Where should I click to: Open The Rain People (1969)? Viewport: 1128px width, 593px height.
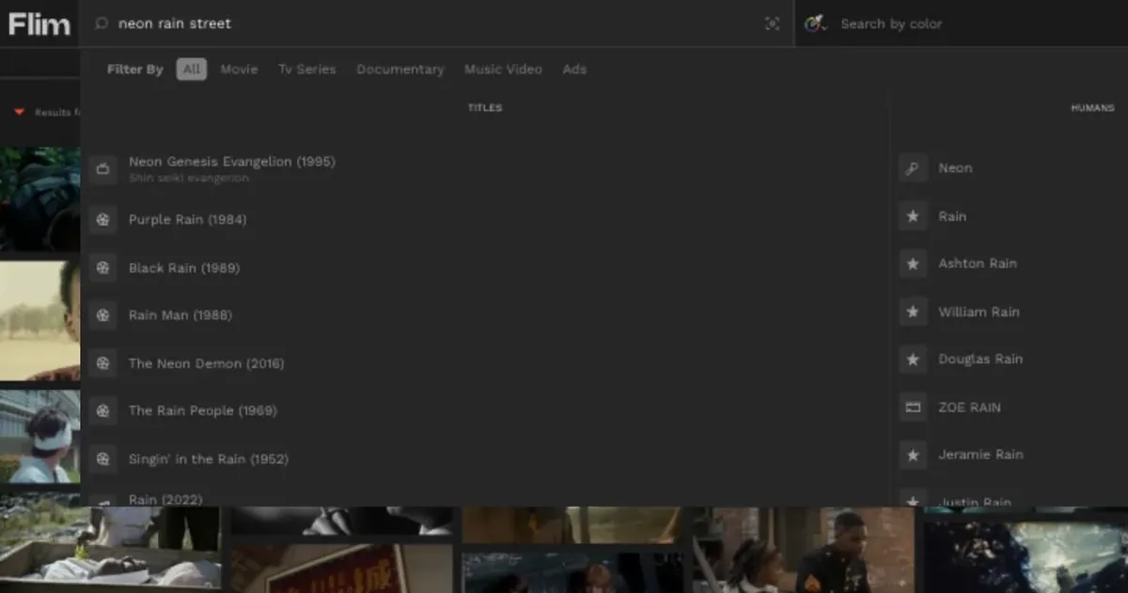[203, 411]
